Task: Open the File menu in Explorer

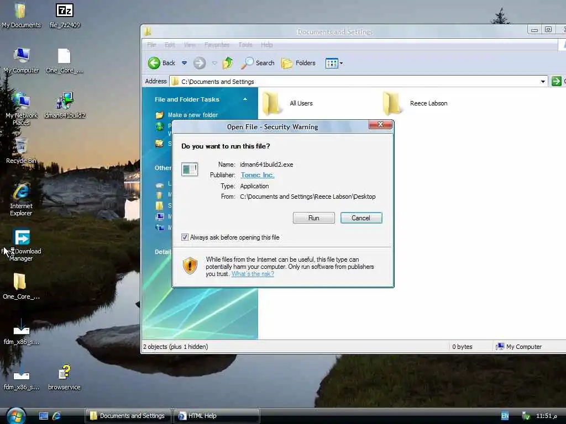Action: pyautogui.click(x=151, y=45)
